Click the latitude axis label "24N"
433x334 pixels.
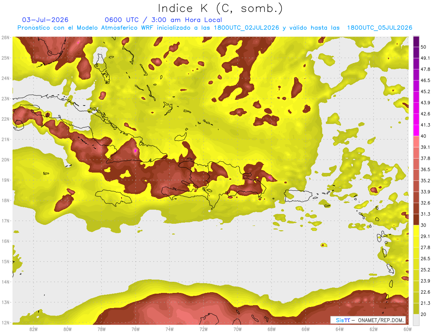click(5, 78)
